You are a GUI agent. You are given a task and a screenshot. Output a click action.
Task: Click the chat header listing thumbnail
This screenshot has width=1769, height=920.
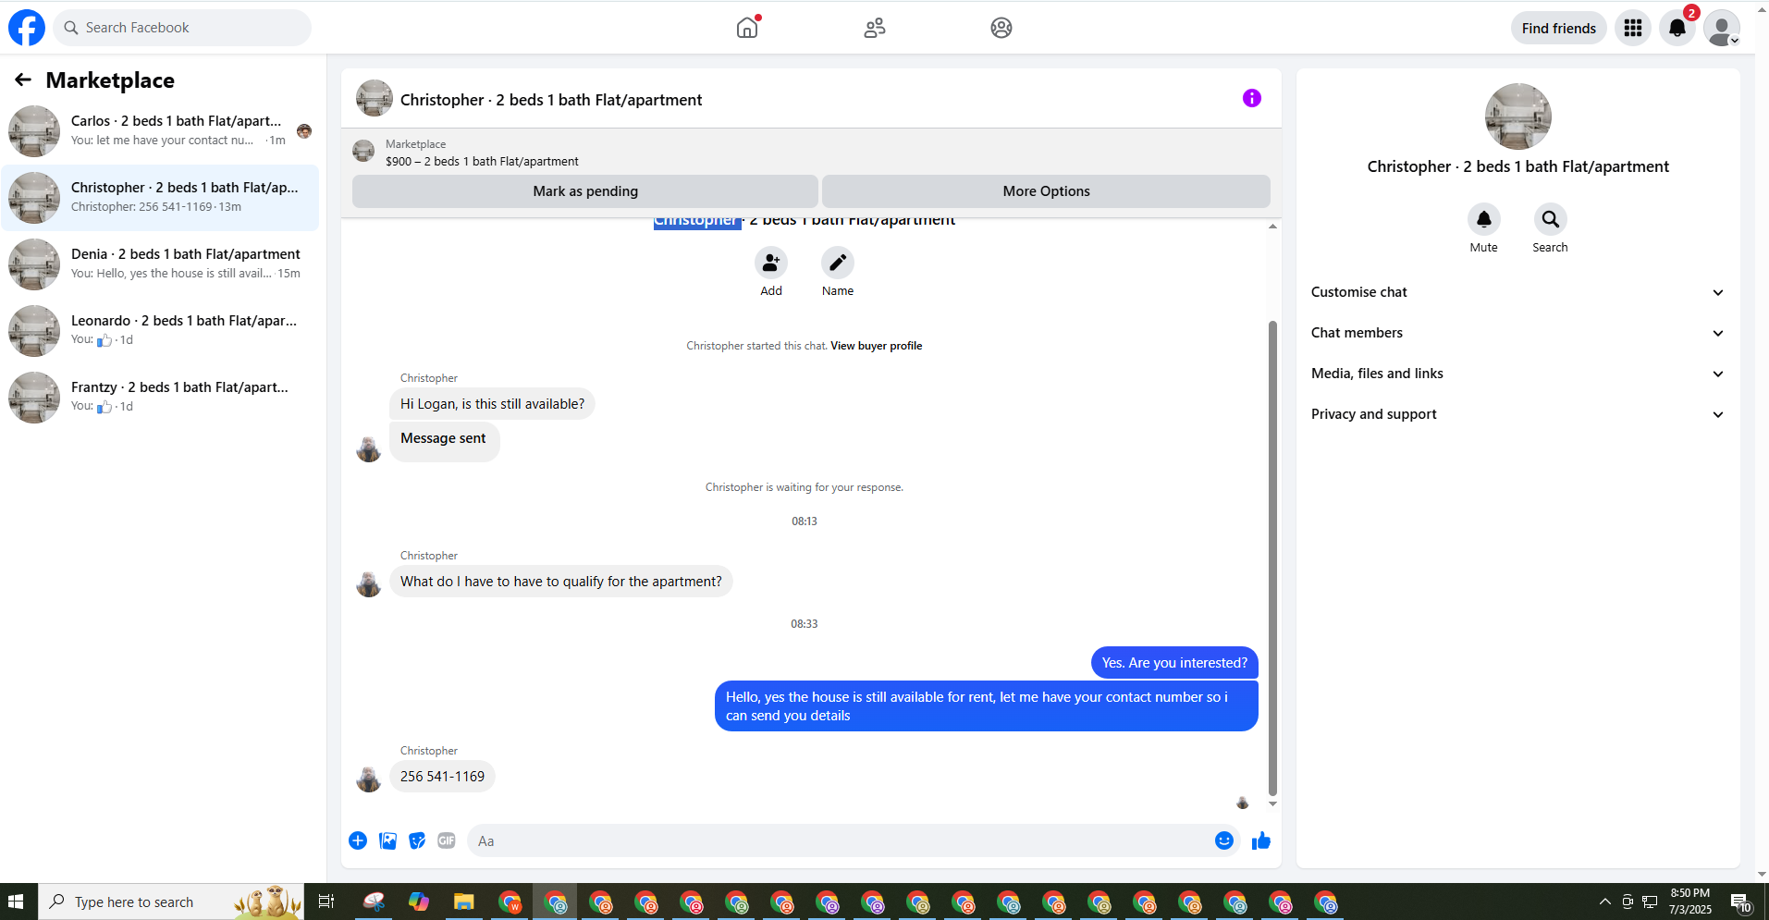tap(375, 98)
